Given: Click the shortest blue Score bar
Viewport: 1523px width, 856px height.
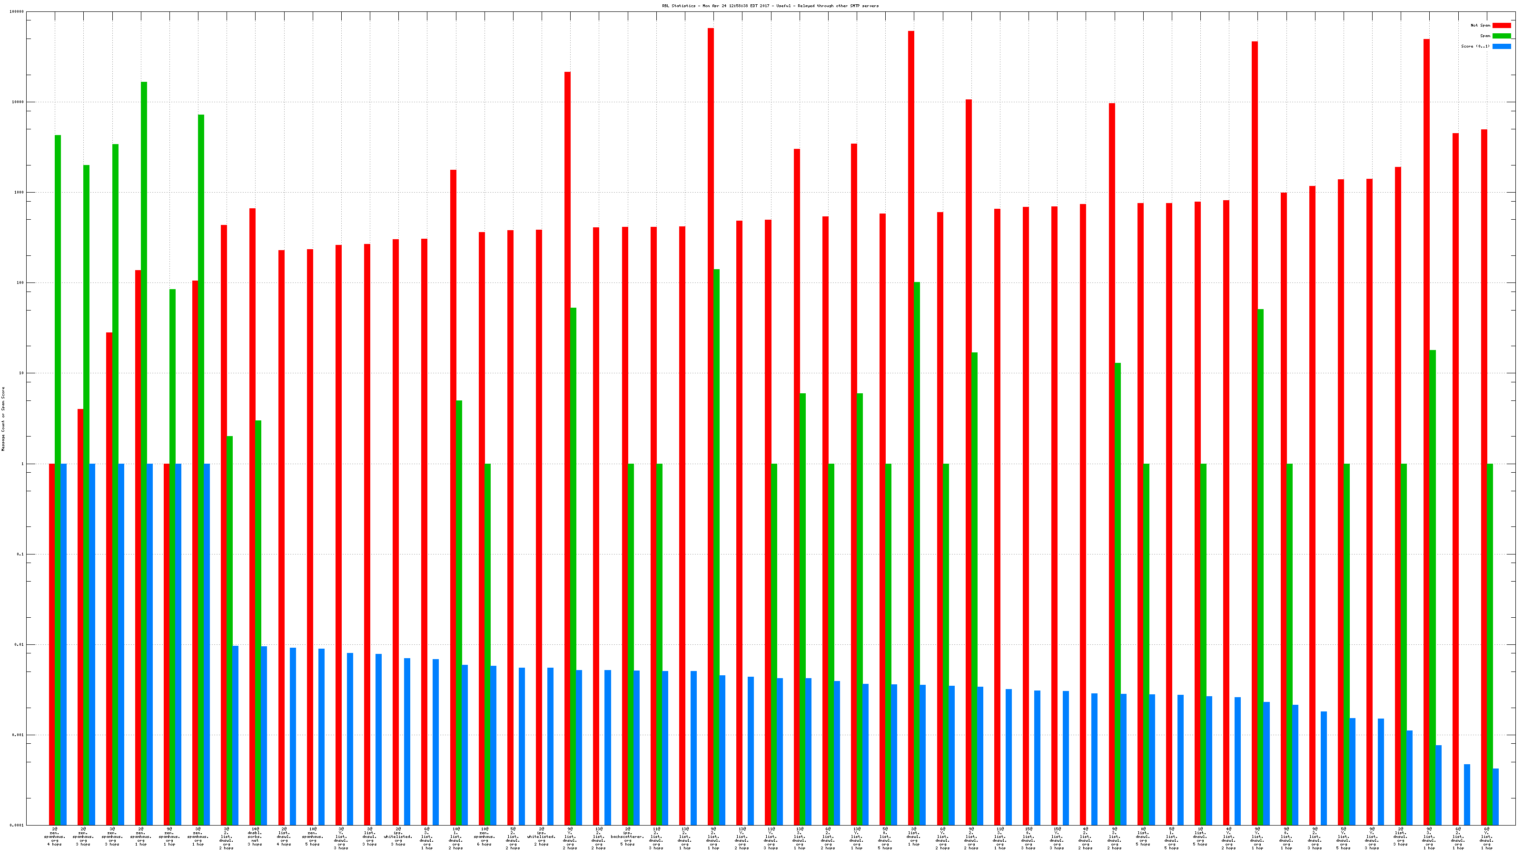Looking at the screenshot, I should pyautogui.click(x=1496, y=797).
